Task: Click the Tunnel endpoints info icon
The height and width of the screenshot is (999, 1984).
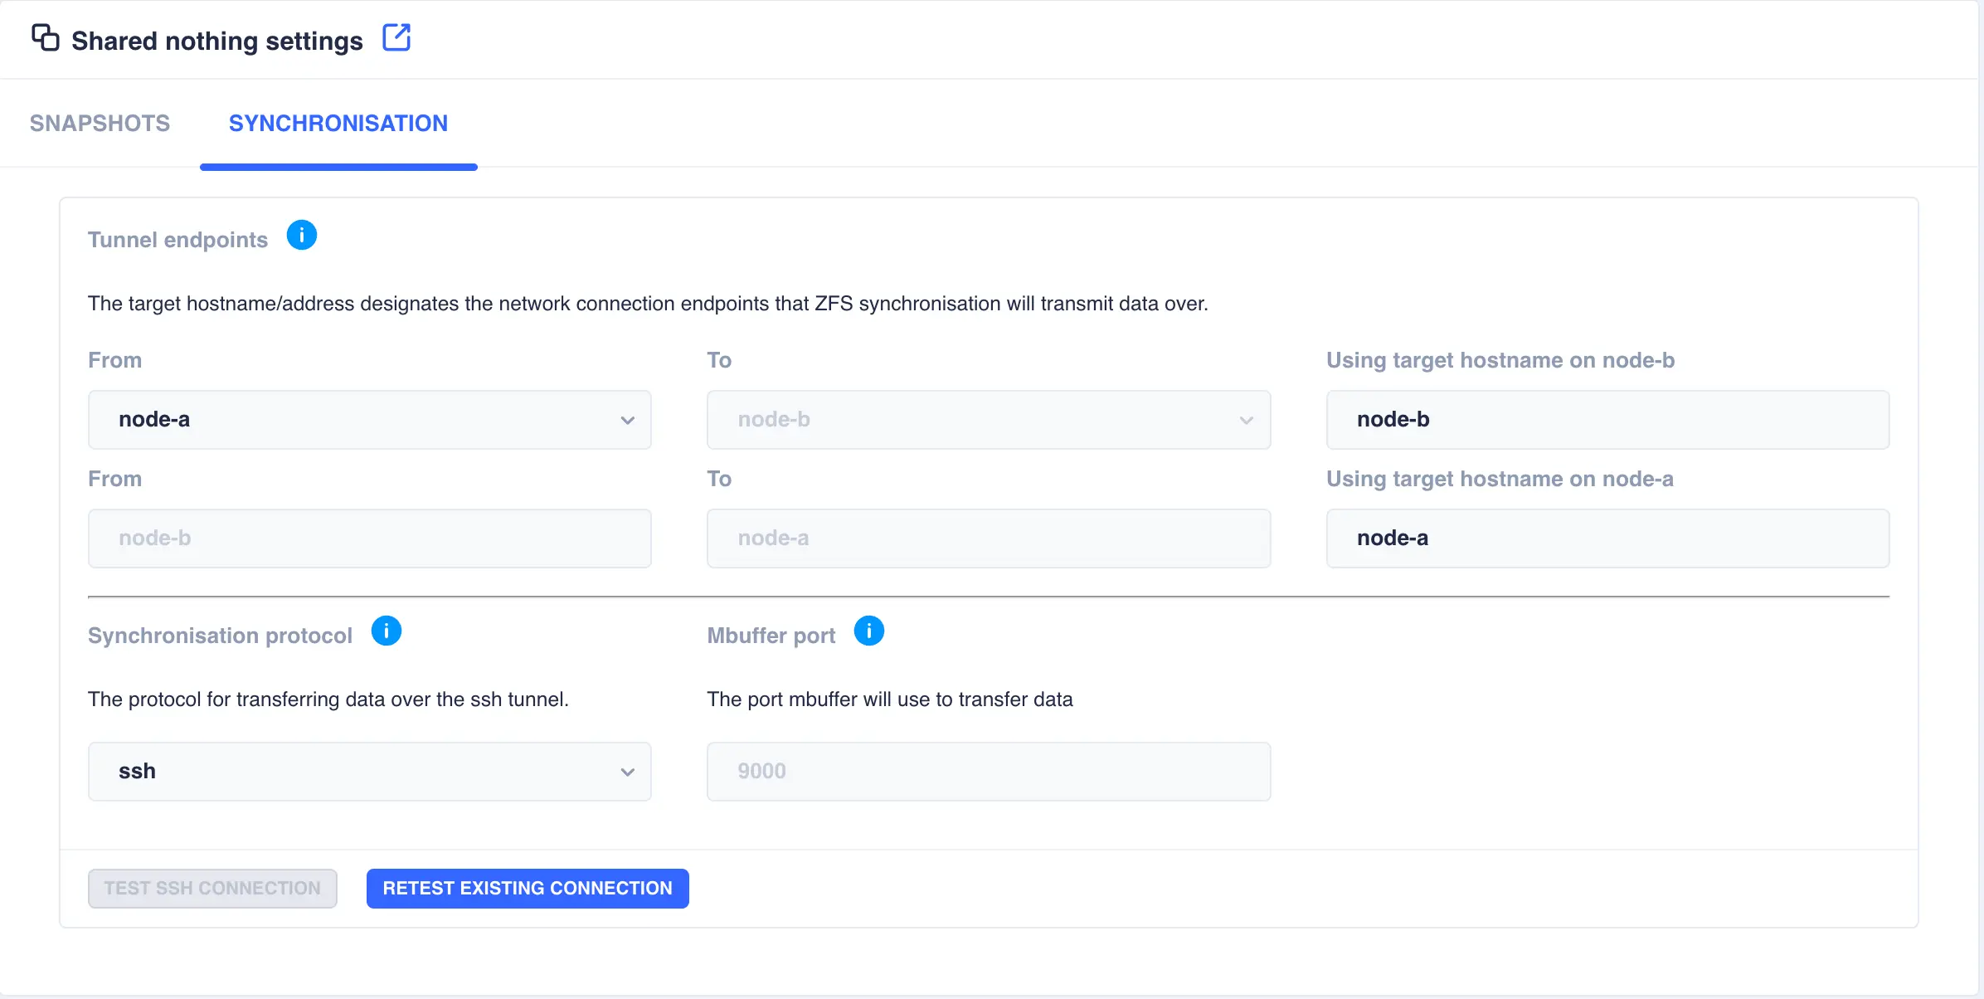Action: pos(301,235)
